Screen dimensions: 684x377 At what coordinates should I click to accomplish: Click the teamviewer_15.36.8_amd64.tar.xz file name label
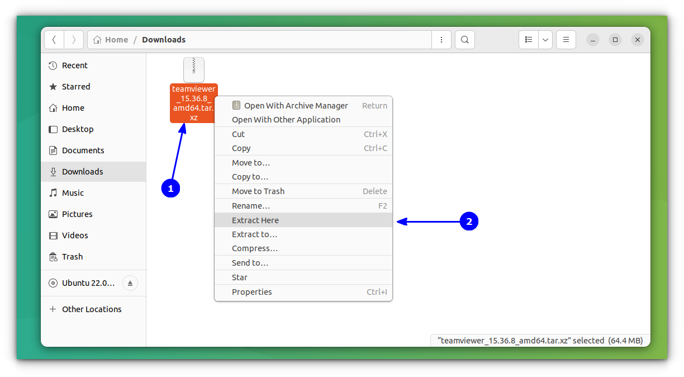193,103
